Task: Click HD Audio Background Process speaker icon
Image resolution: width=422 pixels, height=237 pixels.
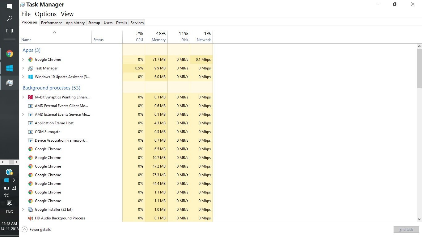Action: [x=31, y=218]
